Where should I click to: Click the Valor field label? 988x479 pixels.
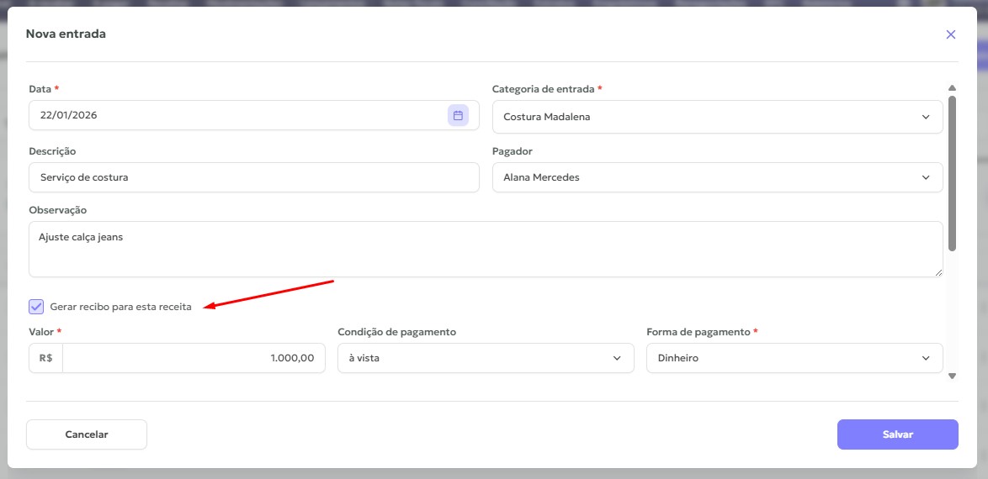42,332
